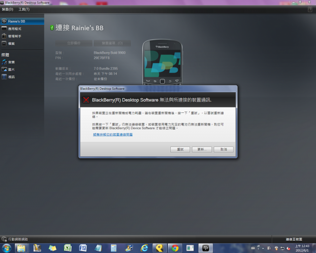Open the yellow diamond app in taskbar
This screenshot has width=316, height=253.
coord(159,248)
